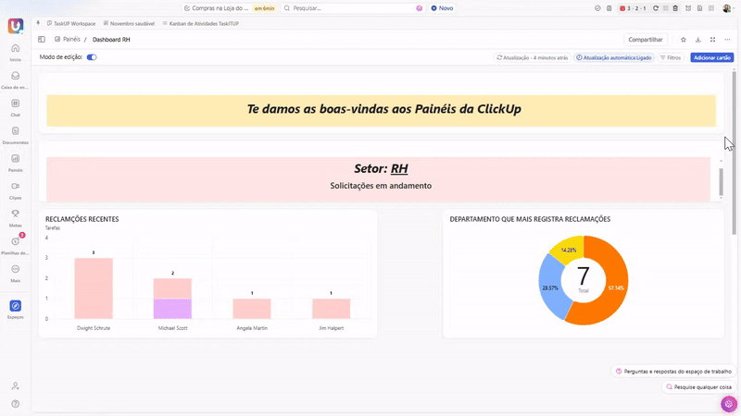Open the dashboard three-dots menu

click(x=726, y=40)
